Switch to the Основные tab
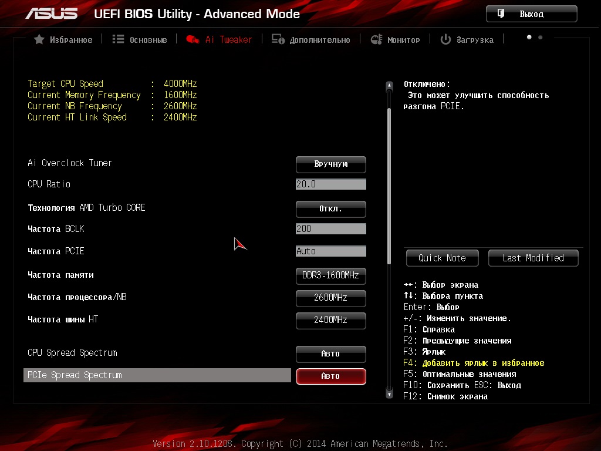 point(140,39)
